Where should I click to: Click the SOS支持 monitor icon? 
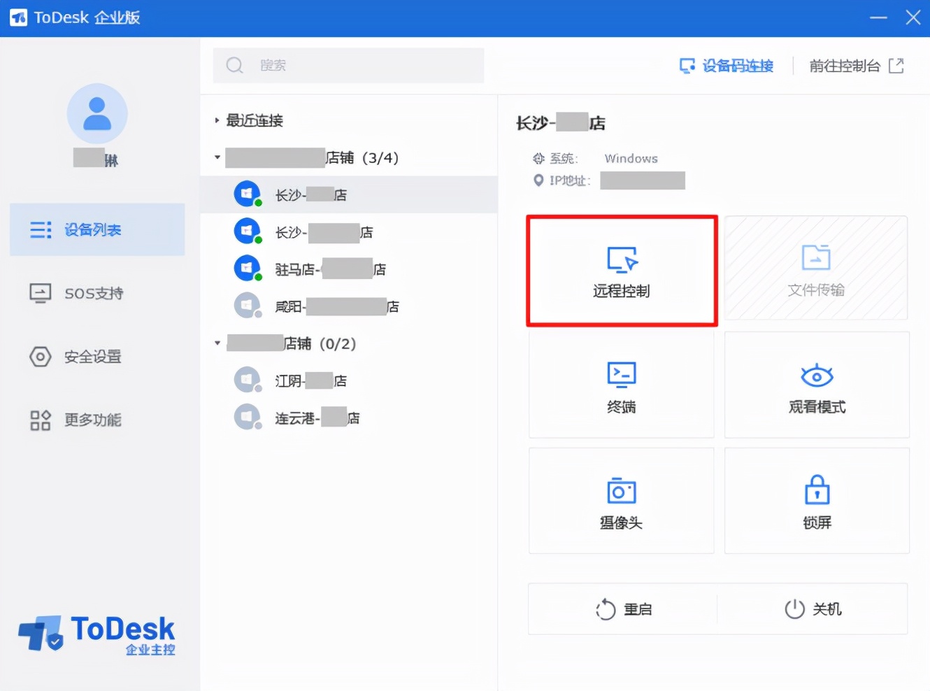[41, 293]
